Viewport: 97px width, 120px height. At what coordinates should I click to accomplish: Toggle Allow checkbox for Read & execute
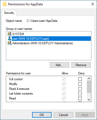[x=64, y=89]
